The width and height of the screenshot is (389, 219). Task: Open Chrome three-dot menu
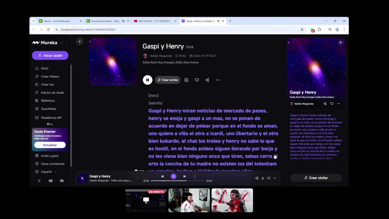(344, 30)
